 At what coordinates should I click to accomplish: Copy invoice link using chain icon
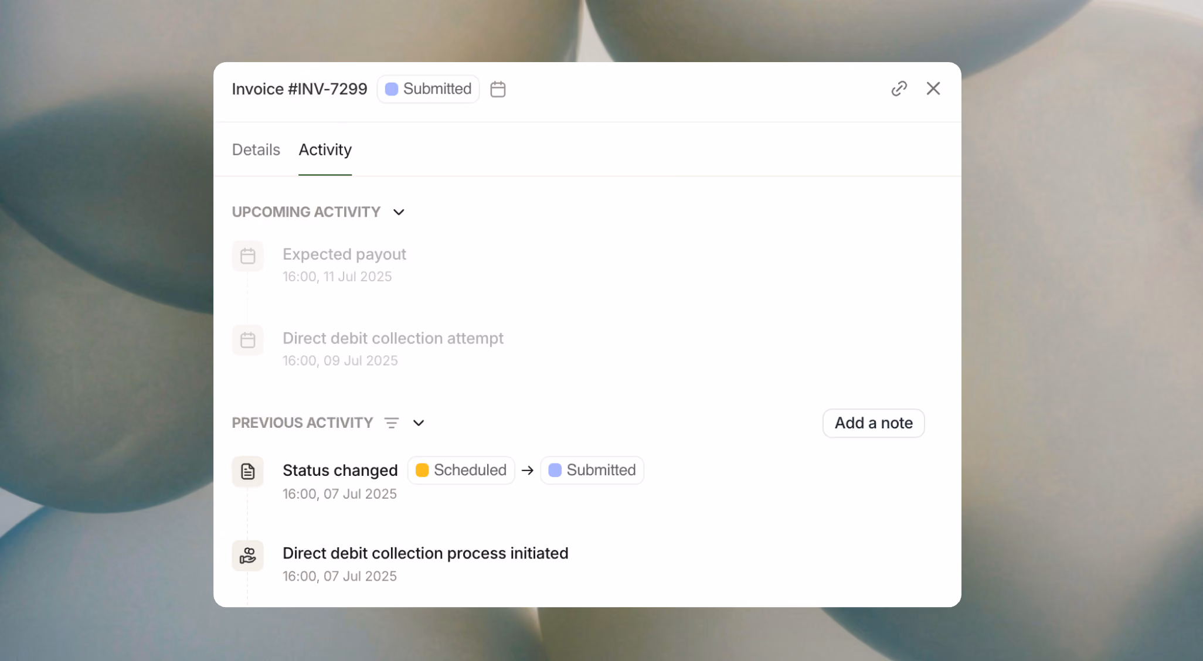click(899, 88)
